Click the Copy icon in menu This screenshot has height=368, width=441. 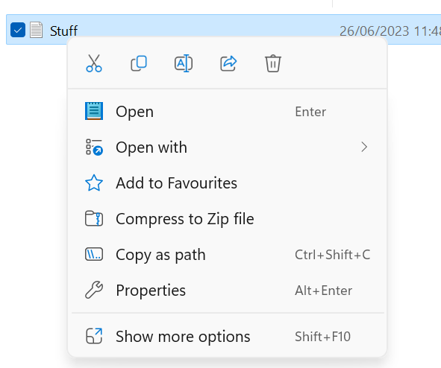[139, 63]
